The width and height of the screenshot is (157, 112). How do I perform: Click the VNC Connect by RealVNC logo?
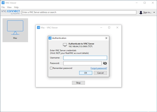[x=10, y=12]
